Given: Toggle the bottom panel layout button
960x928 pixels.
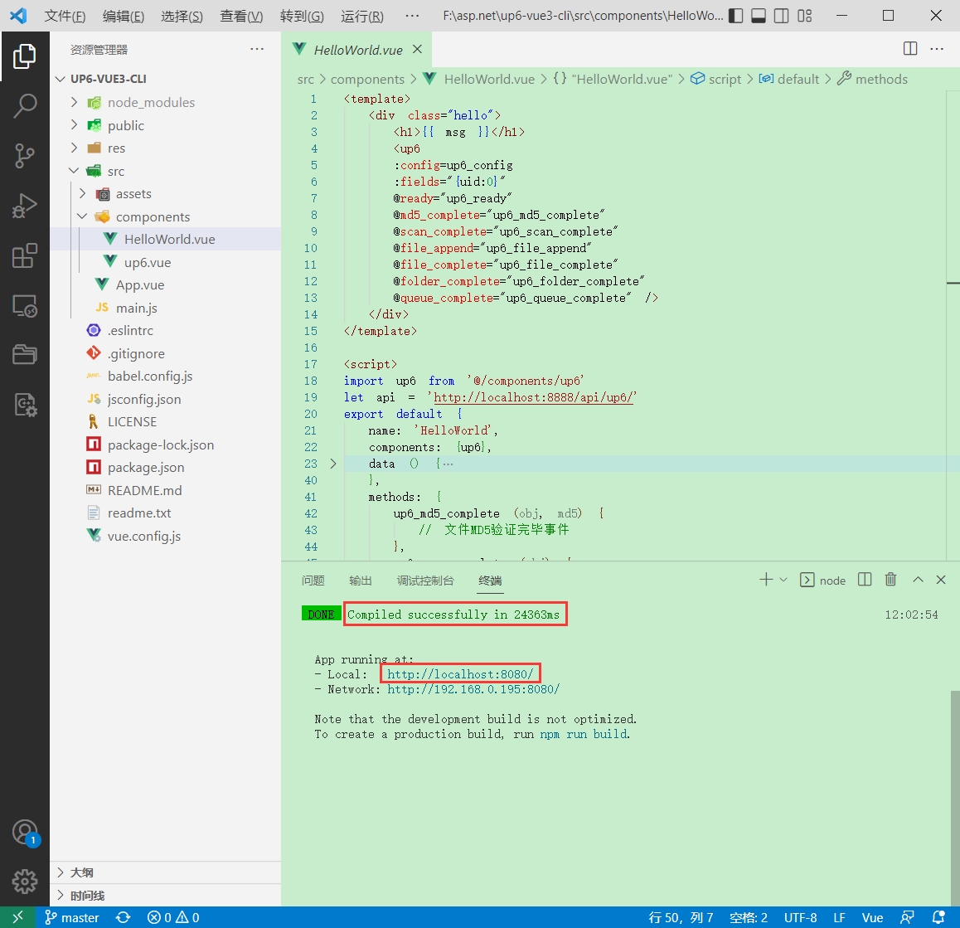Looking at the screenshot, I should 758,16.
